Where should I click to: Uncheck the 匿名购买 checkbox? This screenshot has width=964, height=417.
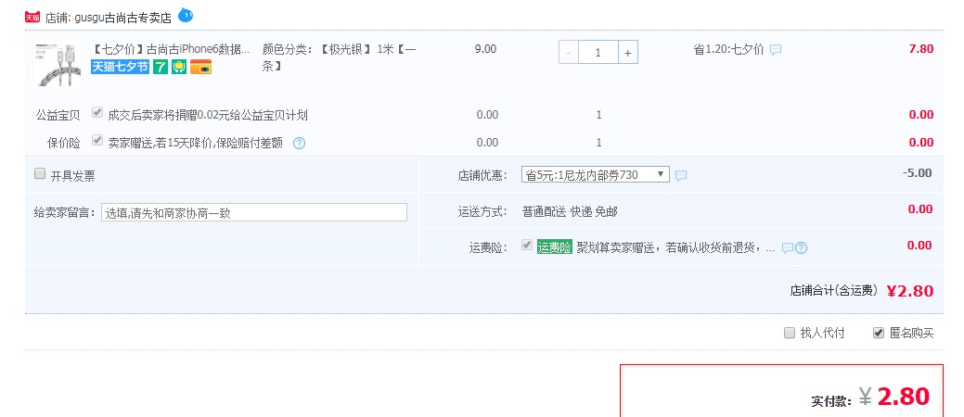click(x=879, y=334)
